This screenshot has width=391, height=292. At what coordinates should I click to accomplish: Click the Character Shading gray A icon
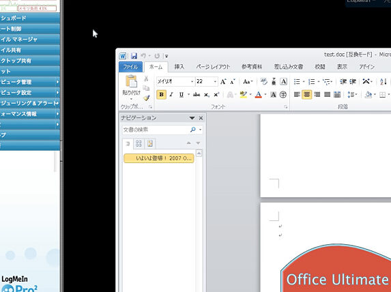coord(274,95)
